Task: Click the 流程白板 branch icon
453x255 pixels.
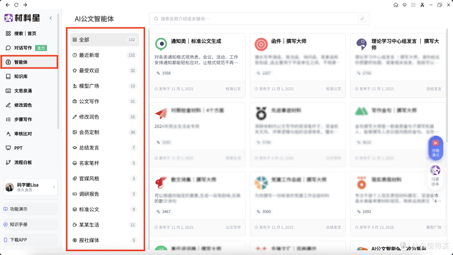Action: point(8,162)
